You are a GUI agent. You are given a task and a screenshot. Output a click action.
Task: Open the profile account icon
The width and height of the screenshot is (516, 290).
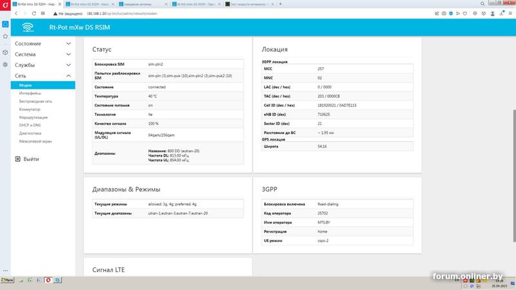coord(493,14)
